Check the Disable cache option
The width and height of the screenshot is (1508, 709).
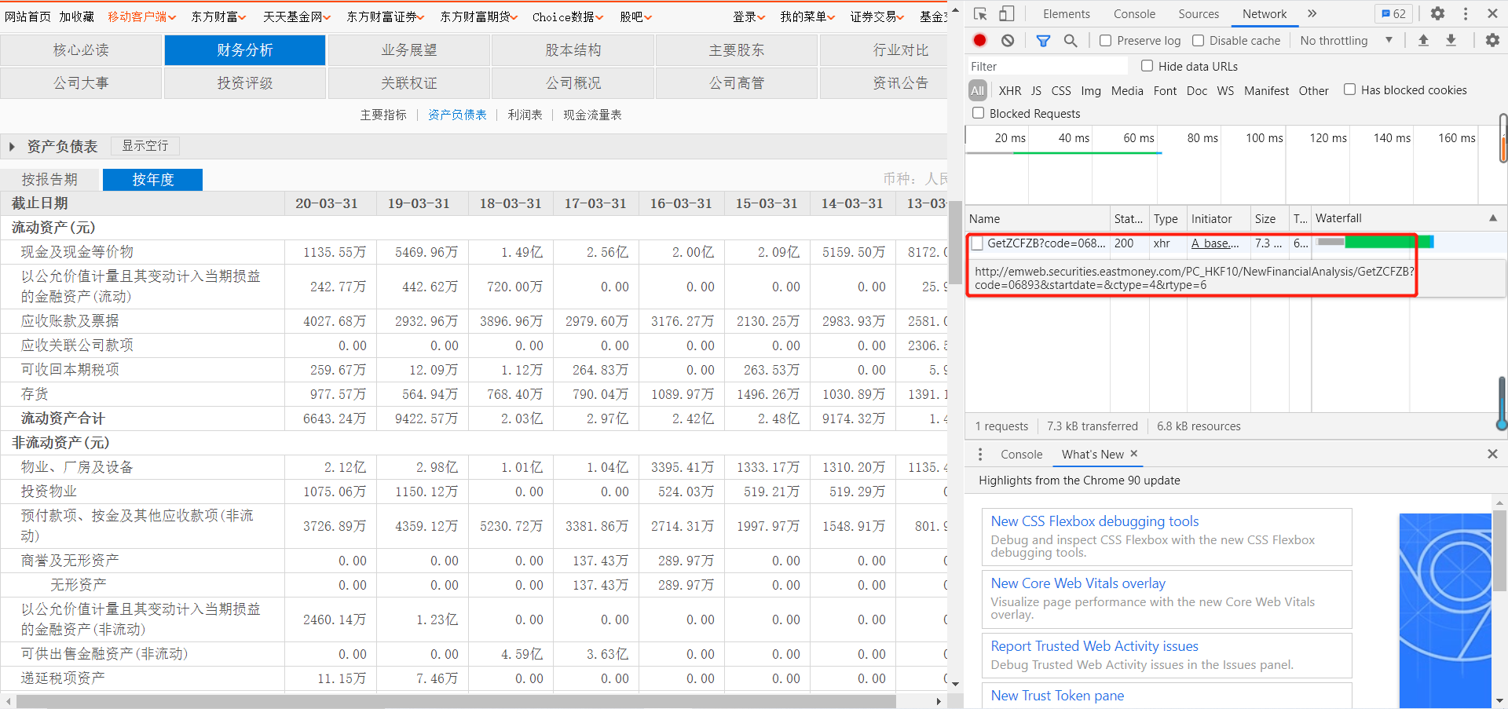pos(1198,40)
